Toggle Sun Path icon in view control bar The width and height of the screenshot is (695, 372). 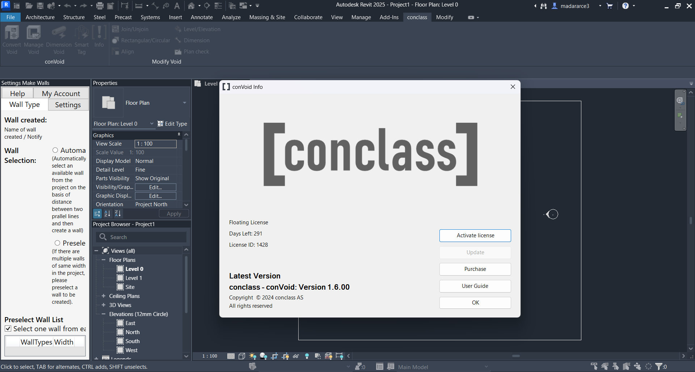point(253,356)
